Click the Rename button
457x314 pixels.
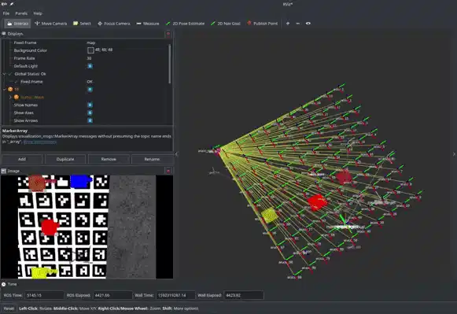152,159
